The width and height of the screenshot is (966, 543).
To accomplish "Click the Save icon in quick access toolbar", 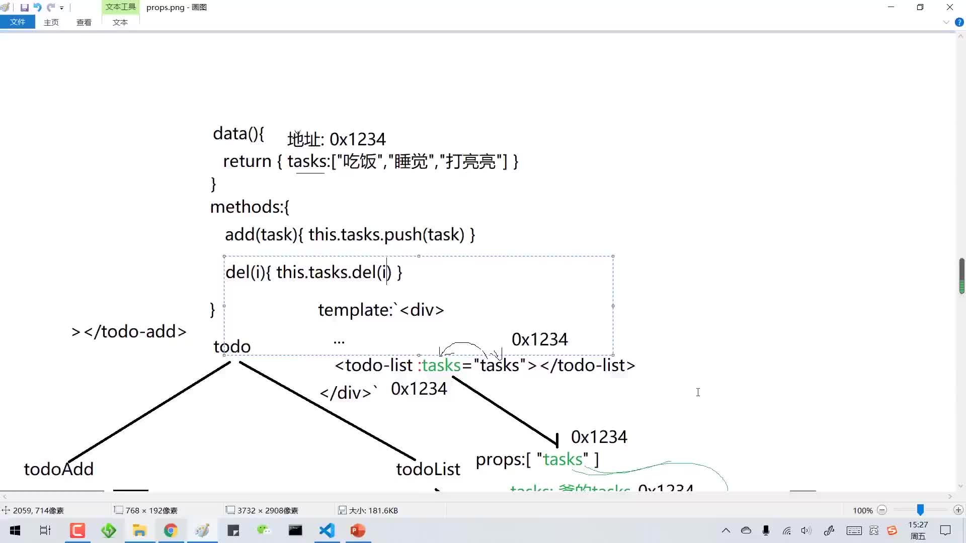I will [24, 8].
